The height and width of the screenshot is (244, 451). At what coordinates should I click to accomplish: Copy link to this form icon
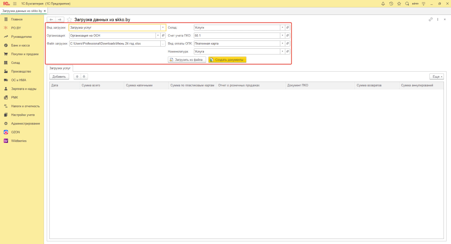click(x=430, y=19)
